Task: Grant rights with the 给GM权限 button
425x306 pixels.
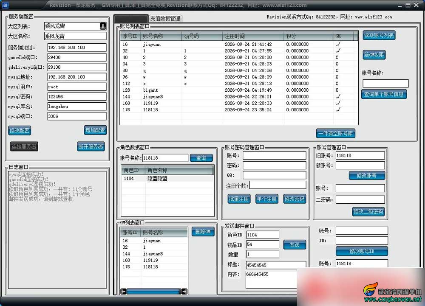Action: pos(374,55)
